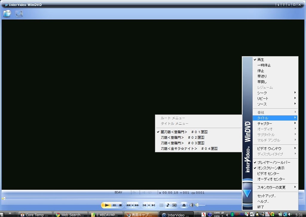The image size is (306, 217).
Task: Click the Bluetooth icon in the system tray
Action: click(232, 215)
